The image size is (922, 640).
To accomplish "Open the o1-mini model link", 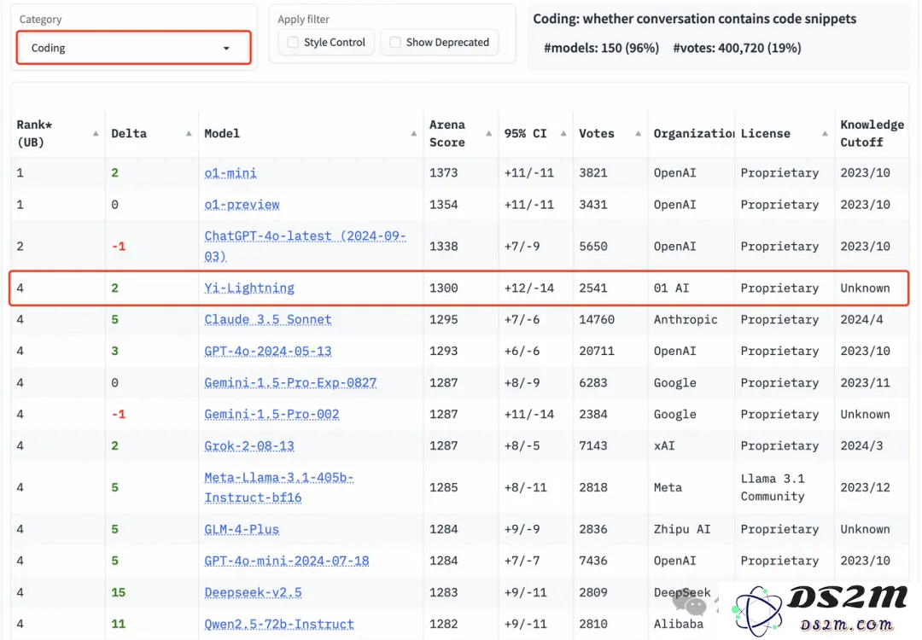I will tap(230, 172).
